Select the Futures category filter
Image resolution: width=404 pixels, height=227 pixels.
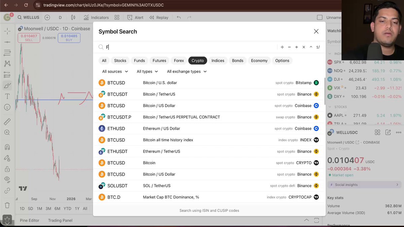[159, 61]
